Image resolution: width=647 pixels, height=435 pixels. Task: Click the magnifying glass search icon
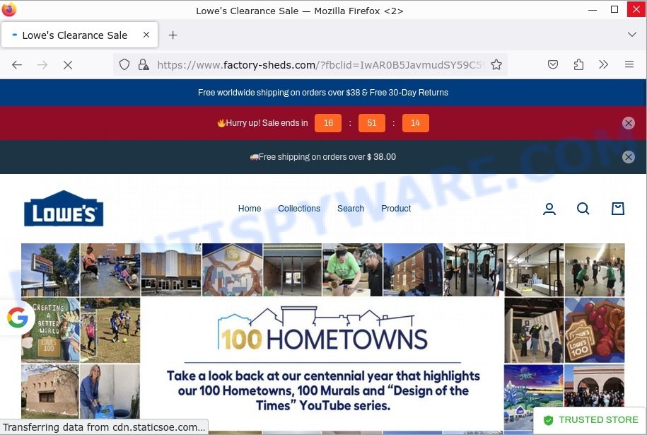pos(583,209)
